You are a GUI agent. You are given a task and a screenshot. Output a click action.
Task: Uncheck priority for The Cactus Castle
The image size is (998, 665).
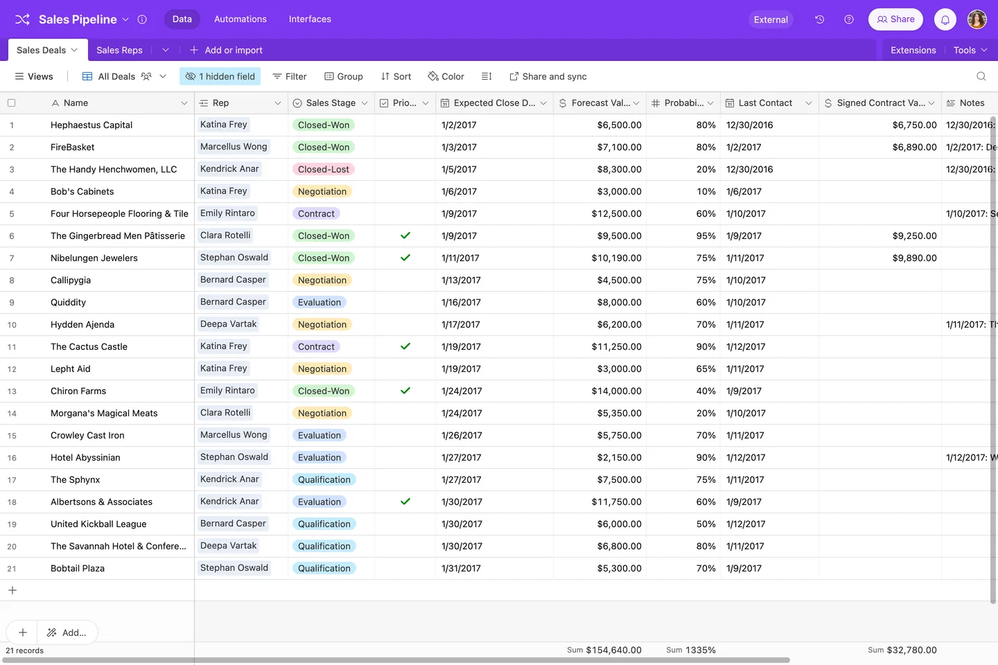[405, 346]
